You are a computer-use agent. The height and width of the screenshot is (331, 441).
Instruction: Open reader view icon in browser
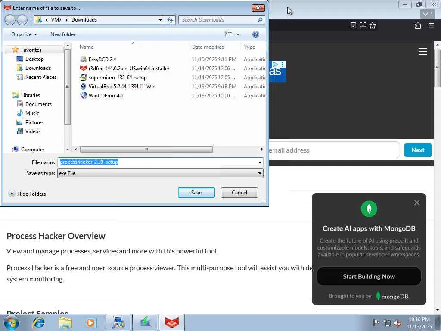[354, 25]
